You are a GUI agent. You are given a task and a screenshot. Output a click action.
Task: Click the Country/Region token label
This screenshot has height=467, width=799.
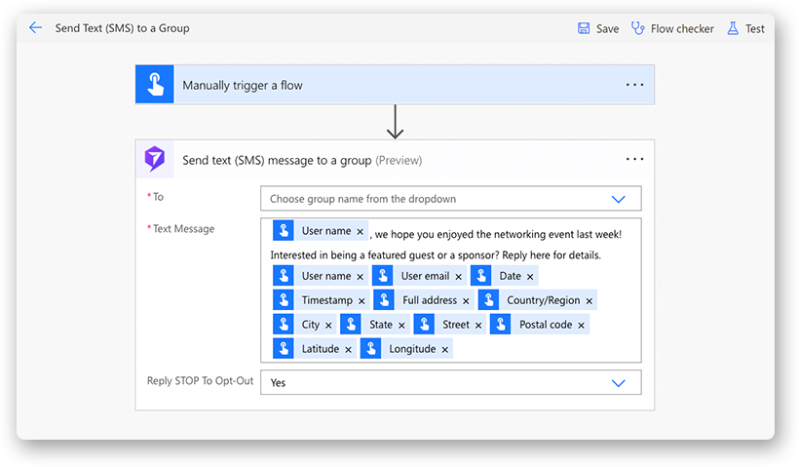tap(543, 300)
